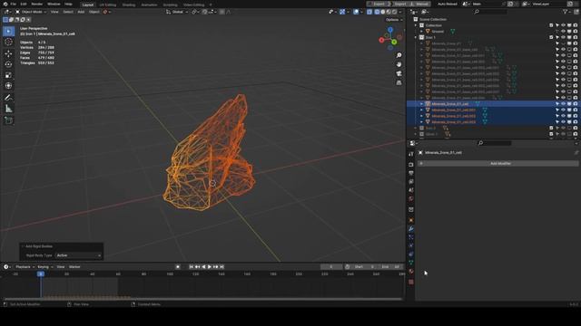
Task: Toggle solid viewport shading
Action: point(383,12)
